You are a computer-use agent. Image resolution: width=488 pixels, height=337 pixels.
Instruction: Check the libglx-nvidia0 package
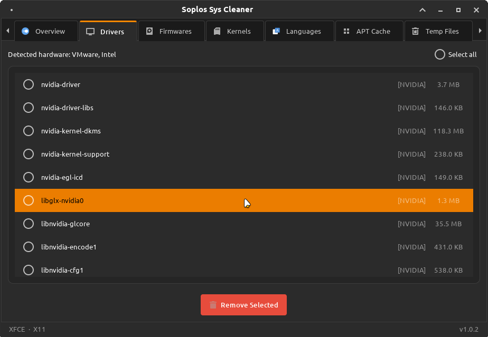[x=29, y=200]
